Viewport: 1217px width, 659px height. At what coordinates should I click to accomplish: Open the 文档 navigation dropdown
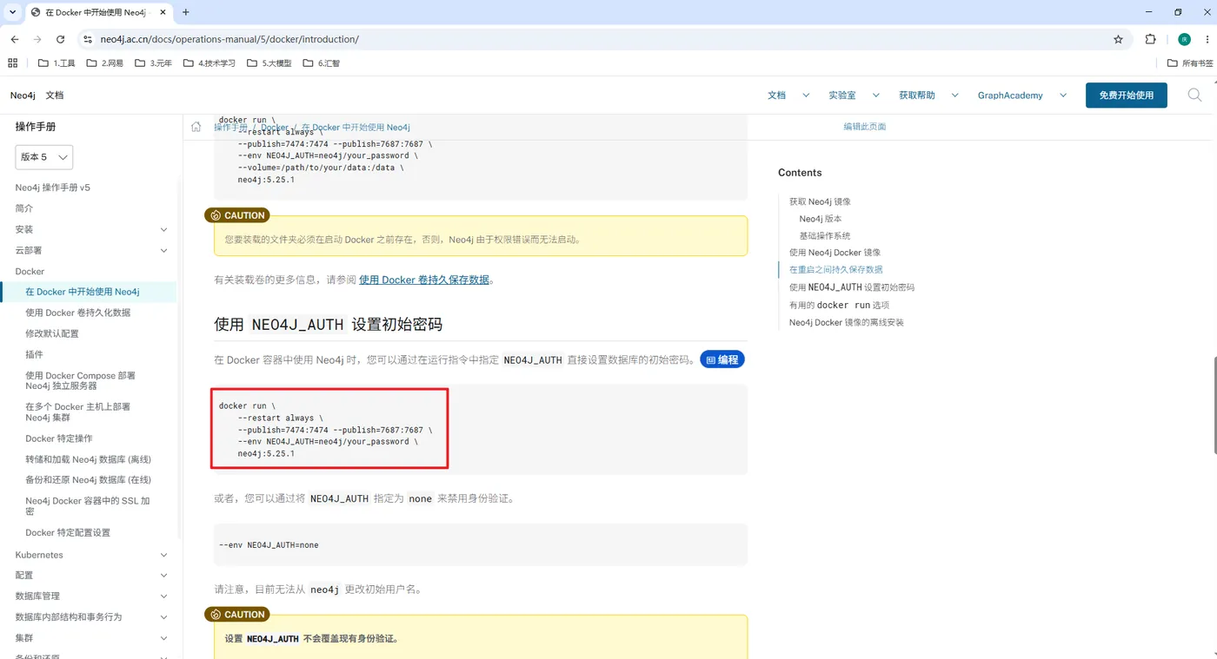tap(788, 96)
